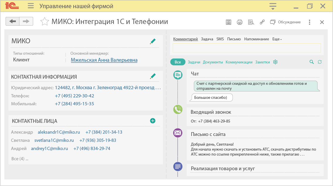
Task: Select the Письмо tab
Action: (x=234, y=39)
